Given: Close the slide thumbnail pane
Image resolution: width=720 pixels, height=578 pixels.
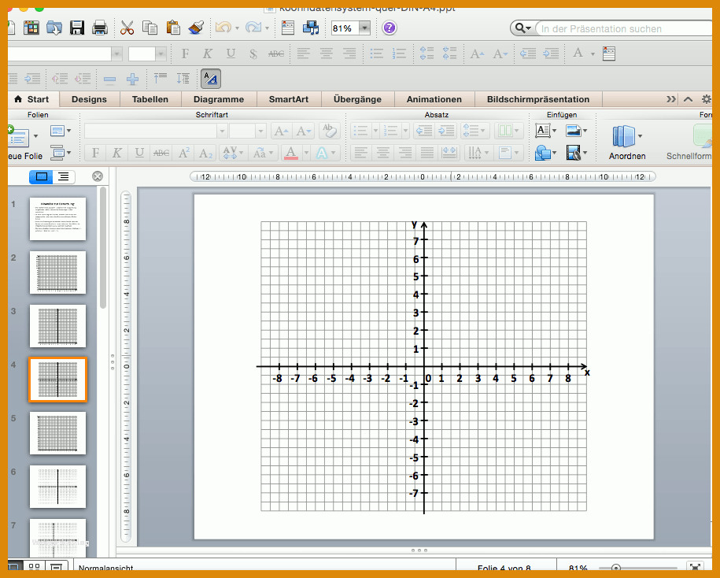Looking at the screenshot, I should [98, 176].
